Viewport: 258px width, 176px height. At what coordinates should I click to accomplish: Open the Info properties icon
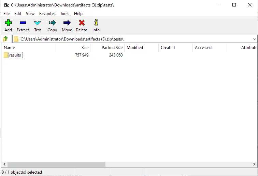click(96, 23)
